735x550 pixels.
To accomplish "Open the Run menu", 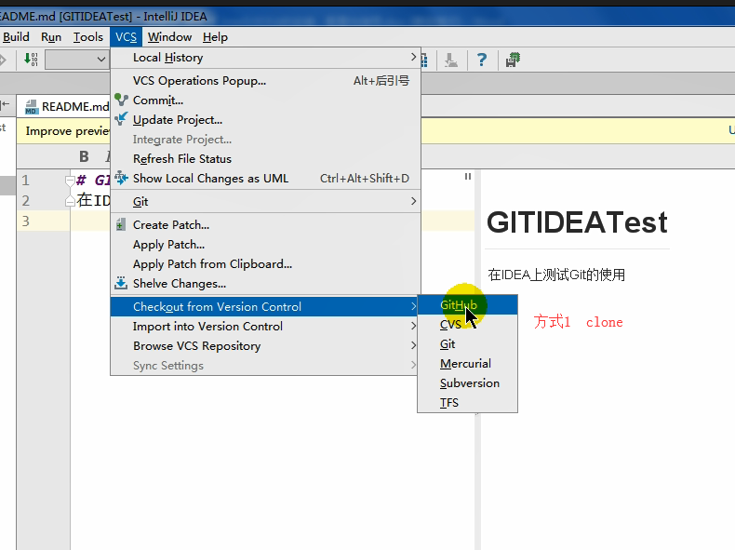I will tap(51, 37).
